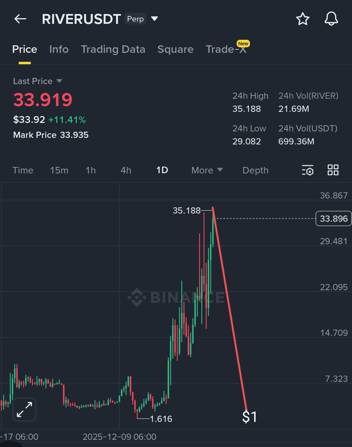Tap the back arrow icon
This screenshot has height=447, width=352.
(20, 19)
